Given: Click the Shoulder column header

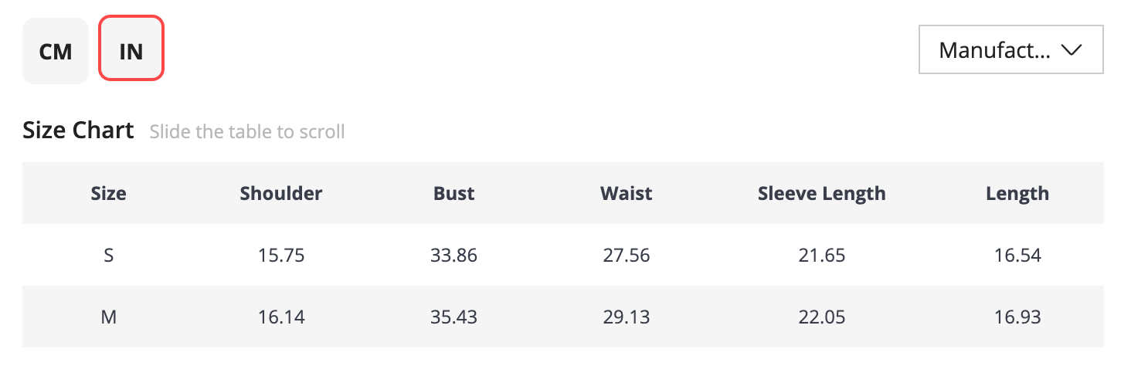Looking at the screenshot, I should point(281,193).
